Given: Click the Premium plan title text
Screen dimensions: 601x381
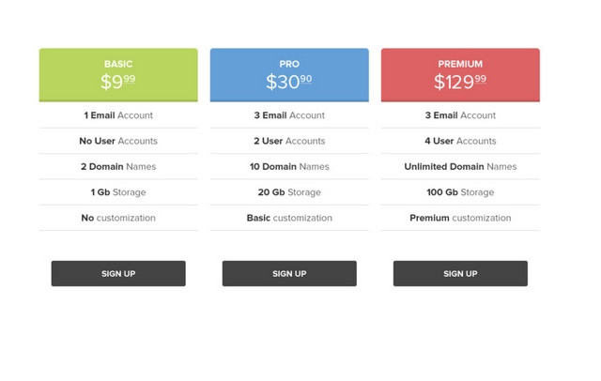Looking at the screenshot, I should coord(460,64).
